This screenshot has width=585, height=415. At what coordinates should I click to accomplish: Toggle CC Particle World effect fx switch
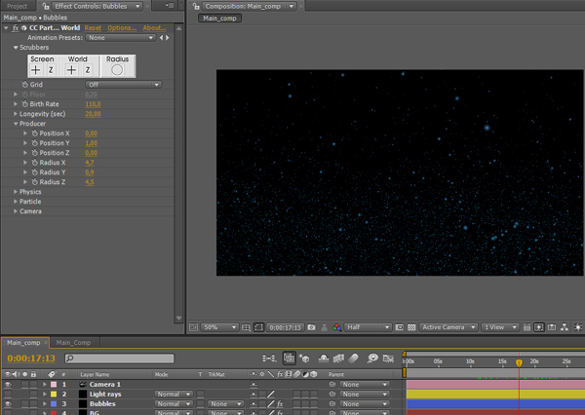coord(15,28)
